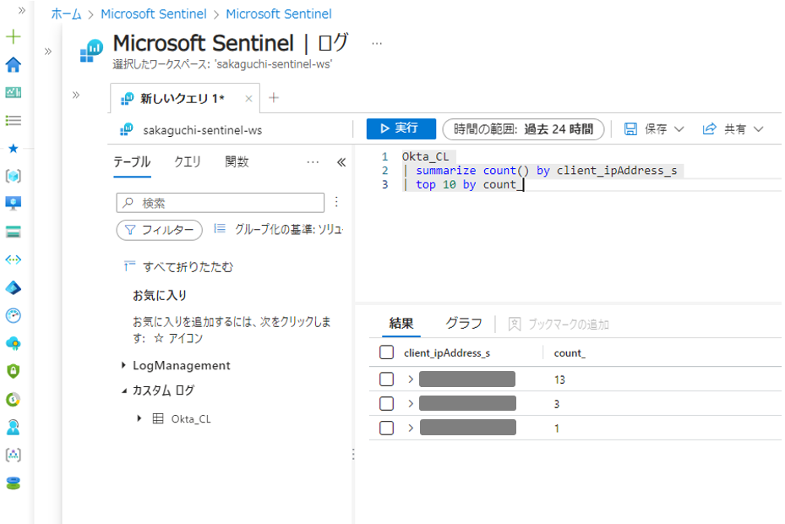Switch to the 関数 tab

click(237, 162)
